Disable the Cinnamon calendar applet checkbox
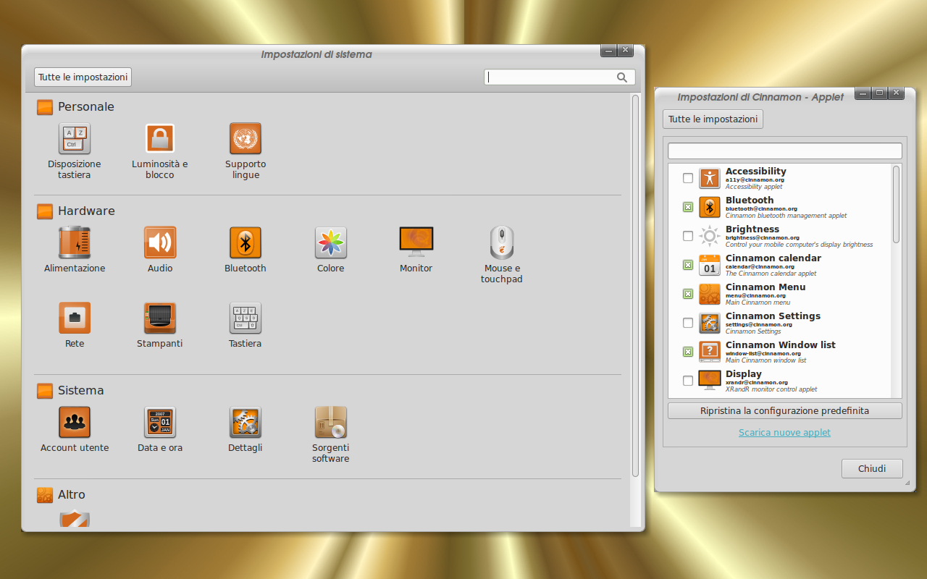Image resolution: width=927 pixels, height=579 pixels. (688, 265)
